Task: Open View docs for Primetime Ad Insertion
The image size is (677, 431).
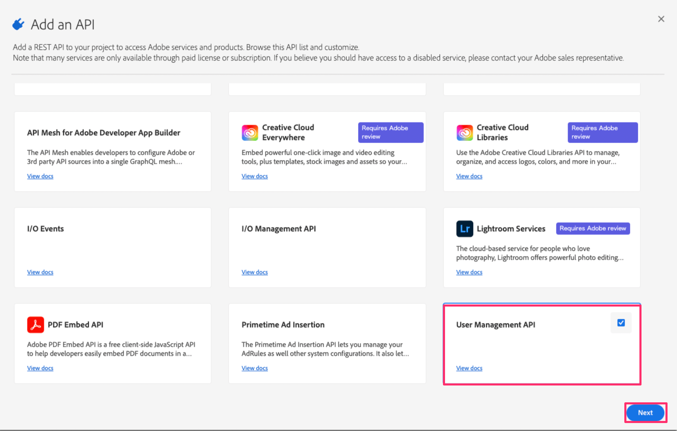Action: coord(255,368)
